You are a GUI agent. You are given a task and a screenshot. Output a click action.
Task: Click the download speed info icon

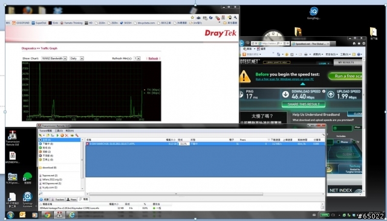coord(324,91)
